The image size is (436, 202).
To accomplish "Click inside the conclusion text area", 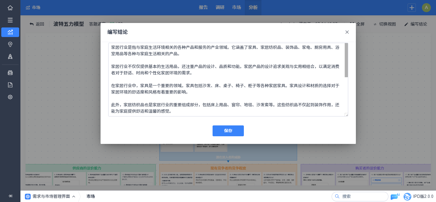I will (x=227, y=79).
